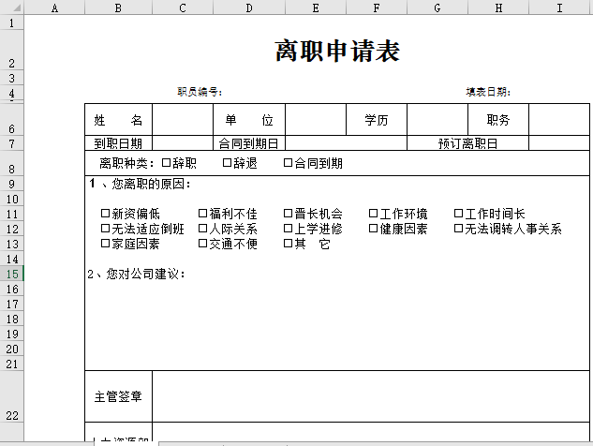
Task: Click the 离职申请表 title cell
Action: 337,51
